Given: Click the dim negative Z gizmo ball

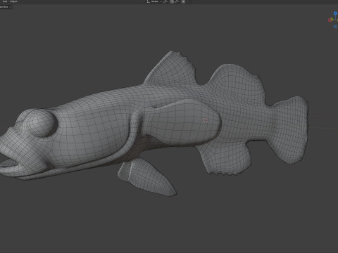Looking at the screenshot, I should [x=335, y=27].
